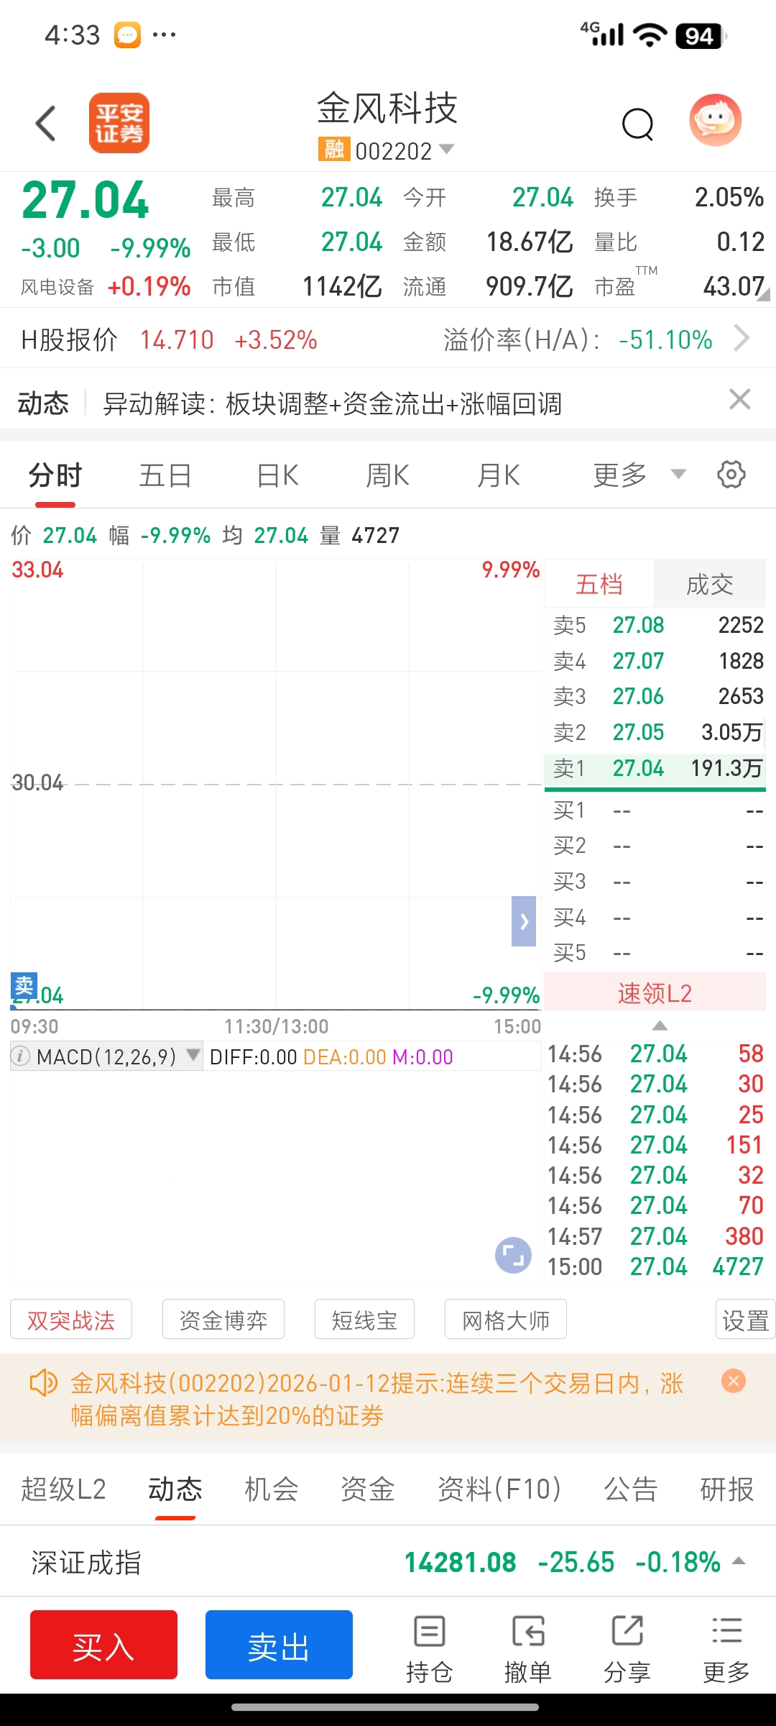Expand chart to fullscreen icon
The width and height of the screenshot is (776, 1726).
click(513, 1256)
